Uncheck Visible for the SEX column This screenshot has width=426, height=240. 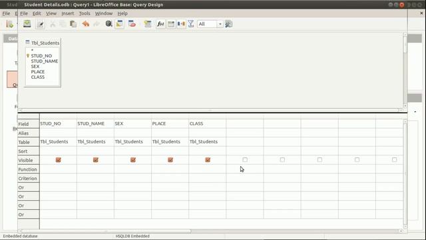133,160
